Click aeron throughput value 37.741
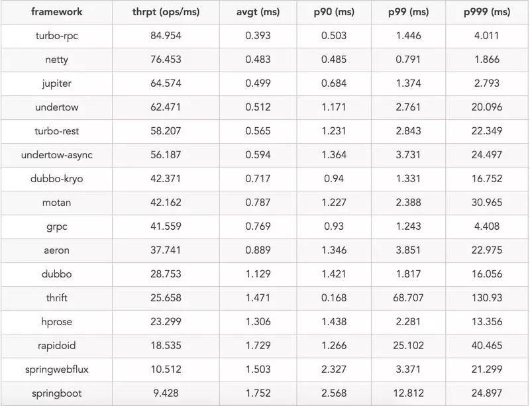 click(x=166, y=250)
